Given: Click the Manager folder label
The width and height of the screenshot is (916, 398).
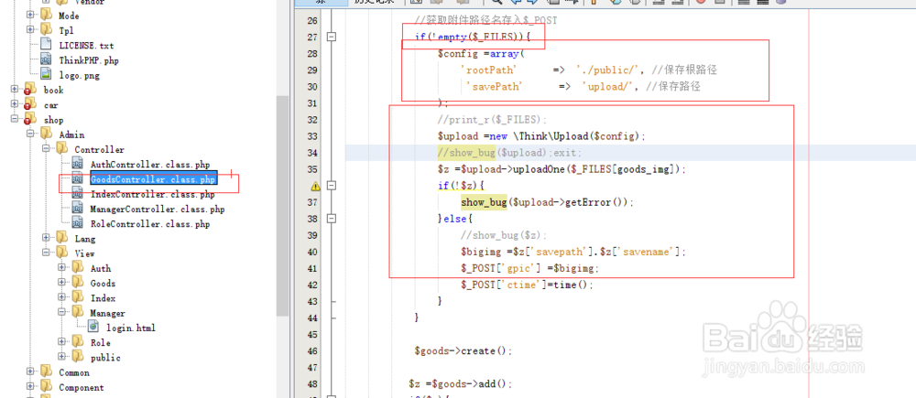Looking at the screenshot, I should click(x=107, y=313).
